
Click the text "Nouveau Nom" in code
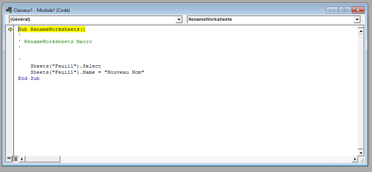[x=124, y=72]
